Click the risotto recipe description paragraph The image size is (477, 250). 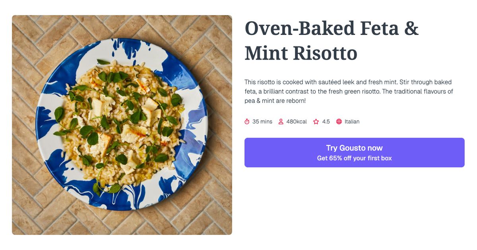point(349,91)
